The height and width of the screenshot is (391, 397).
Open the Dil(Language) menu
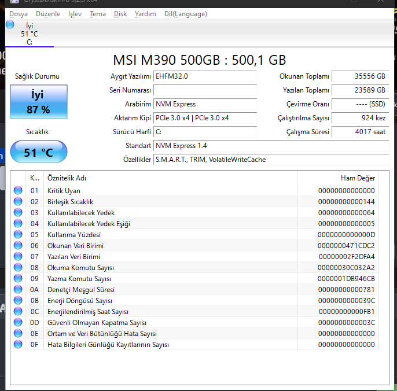point(186,14)
